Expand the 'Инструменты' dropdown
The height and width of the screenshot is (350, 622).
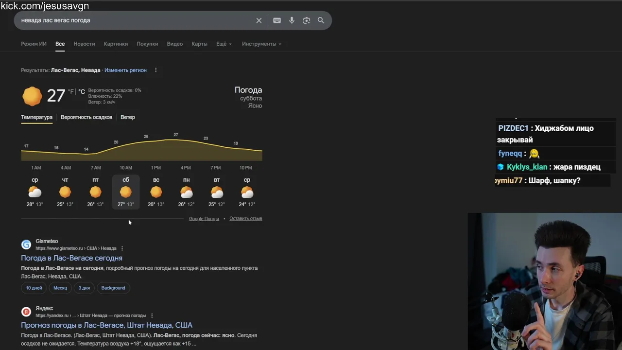point(261,44)
